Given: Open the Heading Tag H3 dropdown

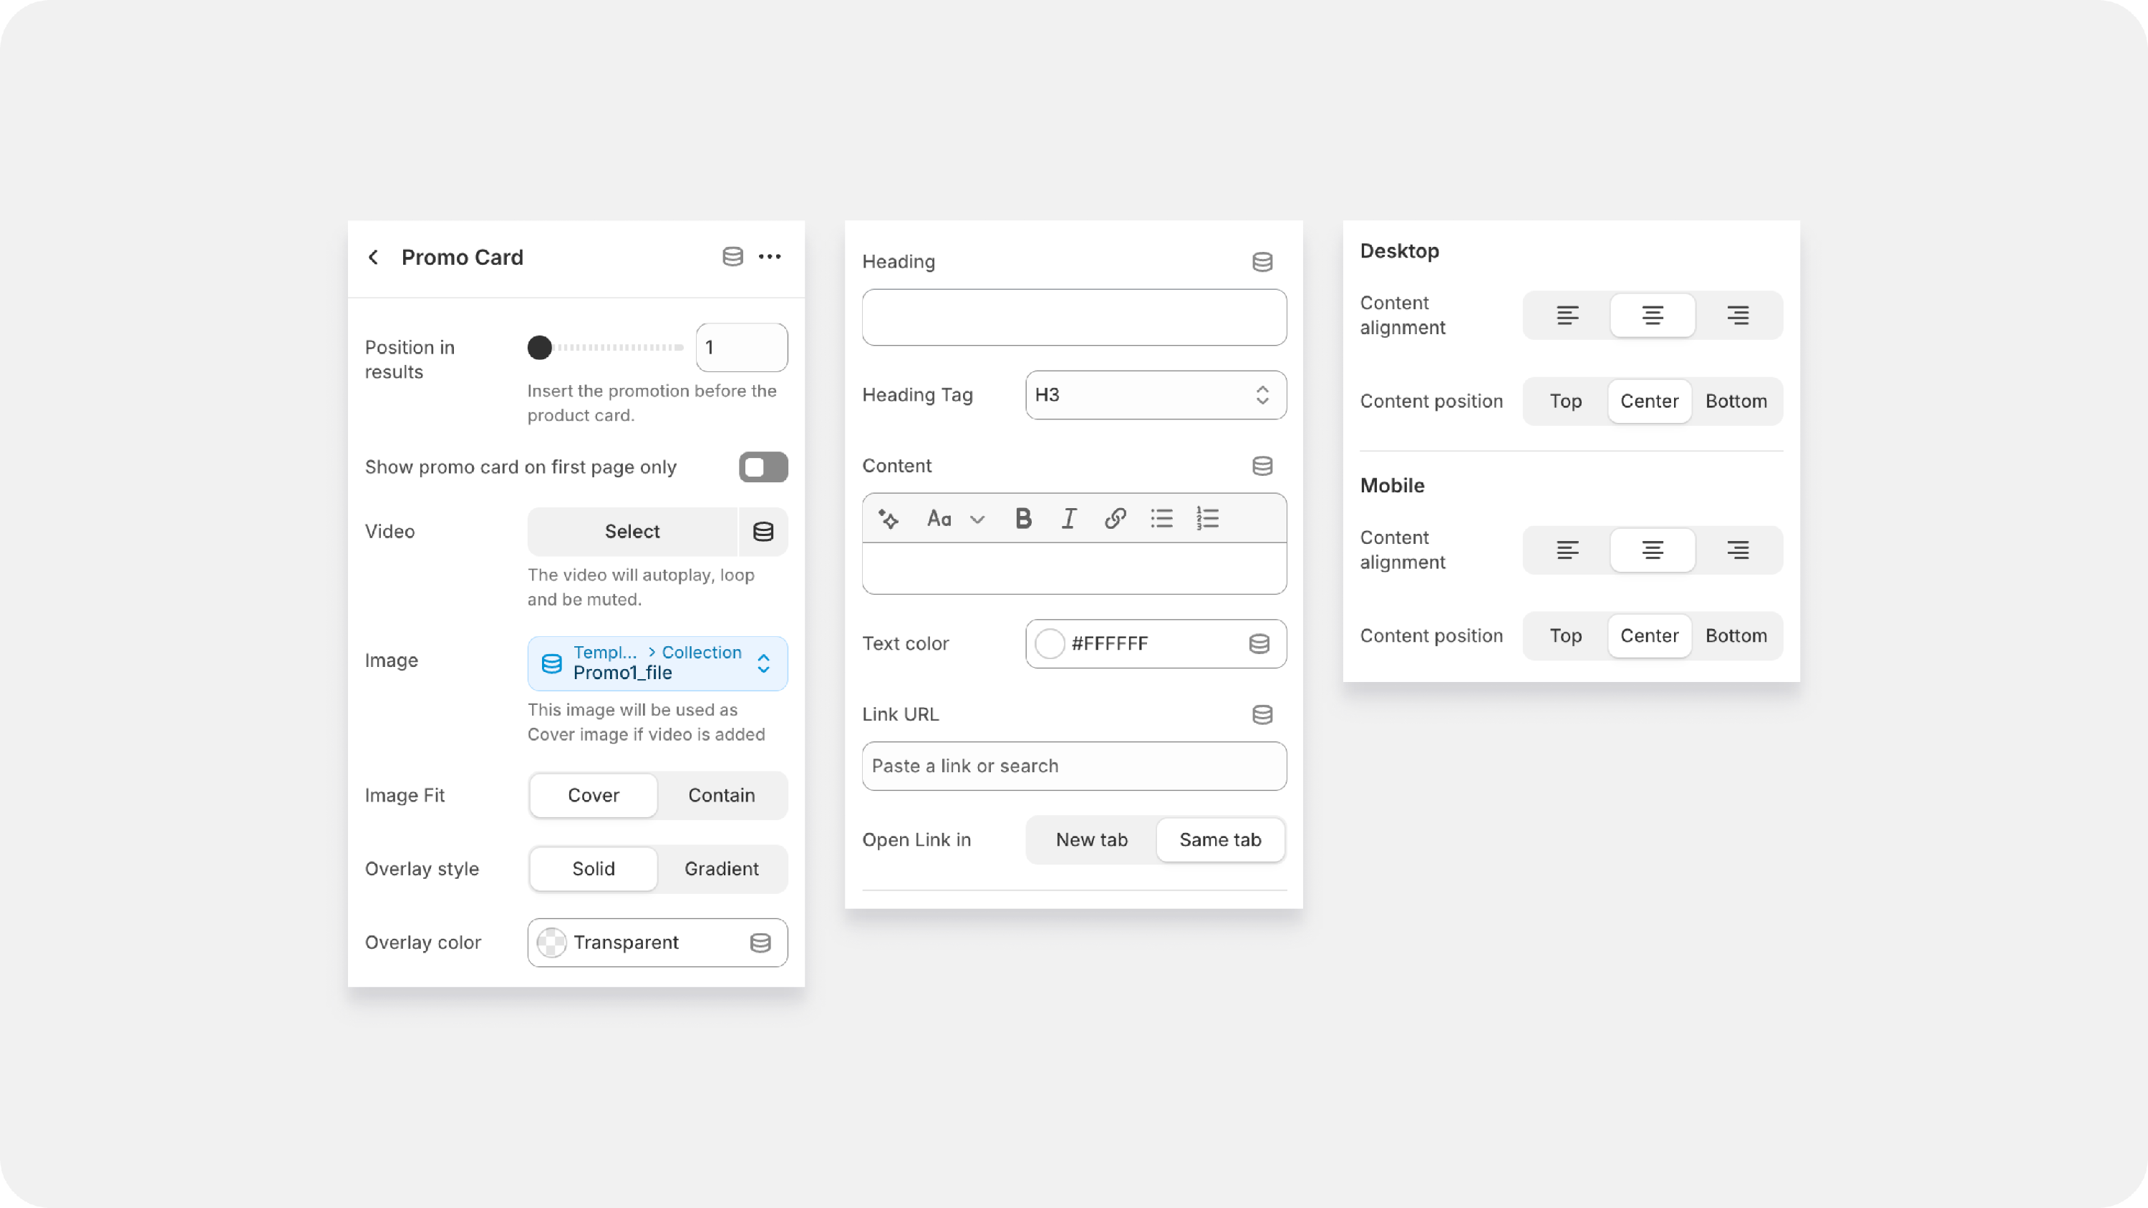Looking at the screenshot, I should pos(1155,395).
